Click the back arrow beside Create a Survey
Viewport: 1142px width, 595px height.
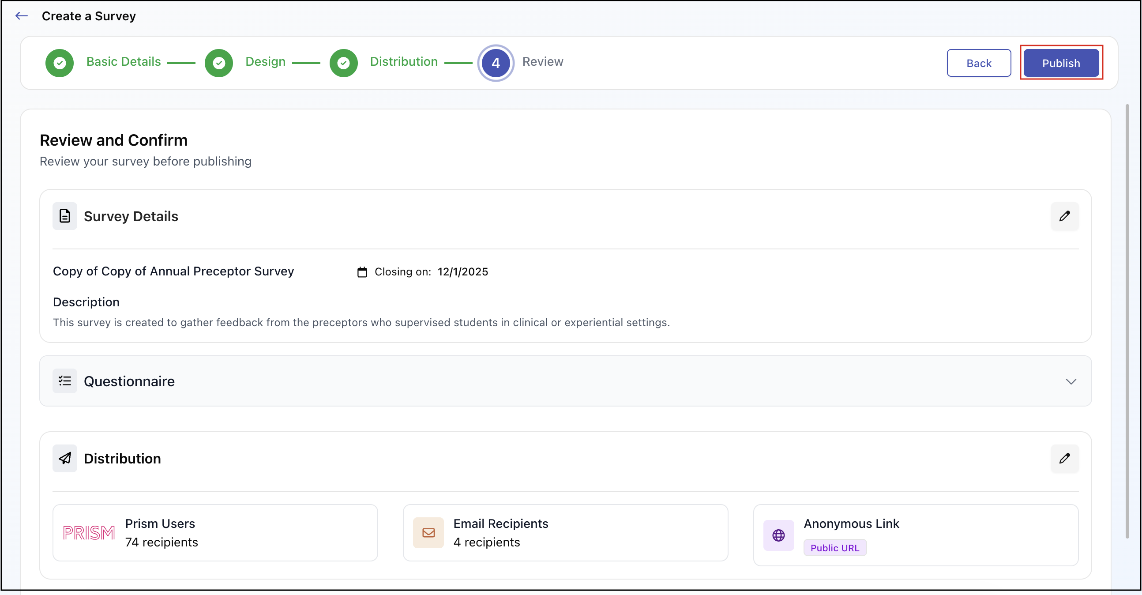(21, 16)
